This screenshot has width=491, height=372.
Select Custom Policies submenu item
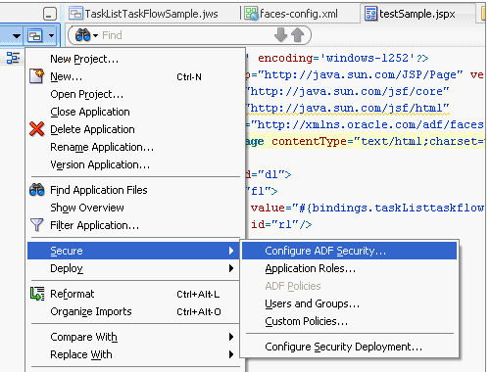tap(349, 321)
